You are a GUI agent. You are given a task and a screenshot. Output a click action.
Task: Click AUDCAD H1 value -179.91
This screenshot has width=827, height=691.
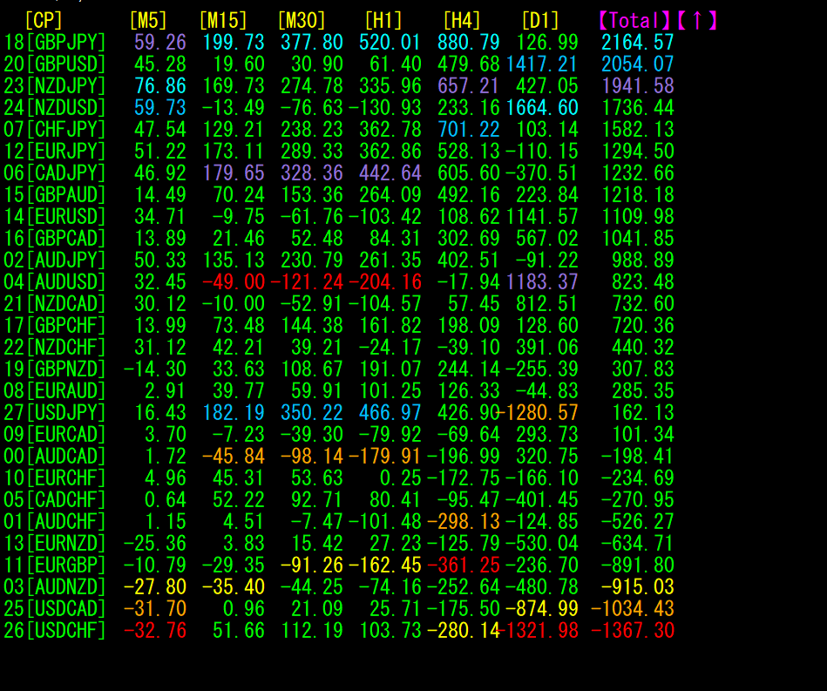tap(385, 457)
